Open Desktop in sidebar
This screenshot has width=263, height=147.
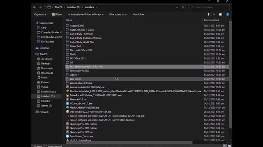pos(45,64)
